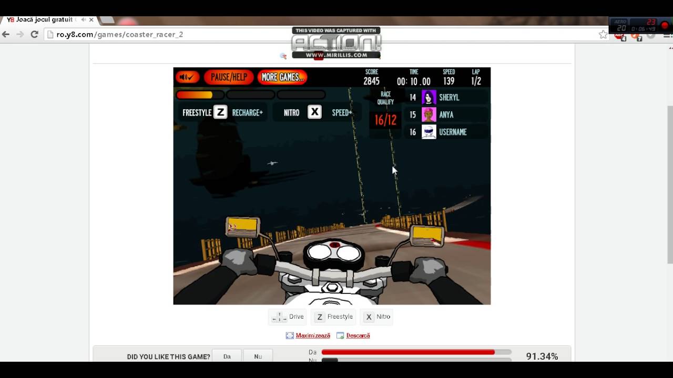Click the More Games button

[282, 77]
